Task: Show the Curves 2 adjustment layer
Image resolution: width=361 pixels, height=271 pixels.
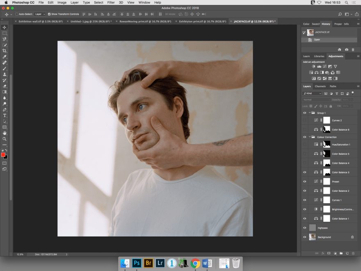Action: 304,120
